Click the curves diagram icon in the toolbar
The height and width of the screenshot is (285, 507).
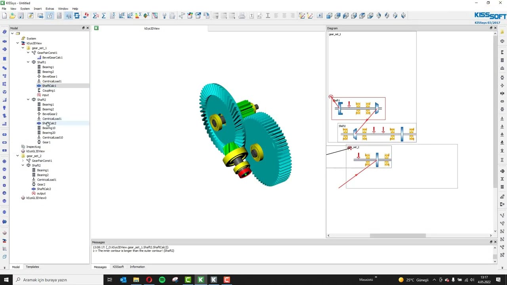[x=154, y=16]
